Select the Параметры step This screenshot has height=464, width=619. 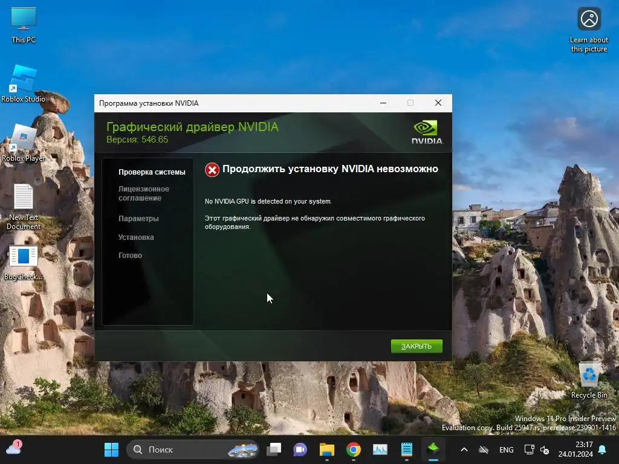(138, 219)
